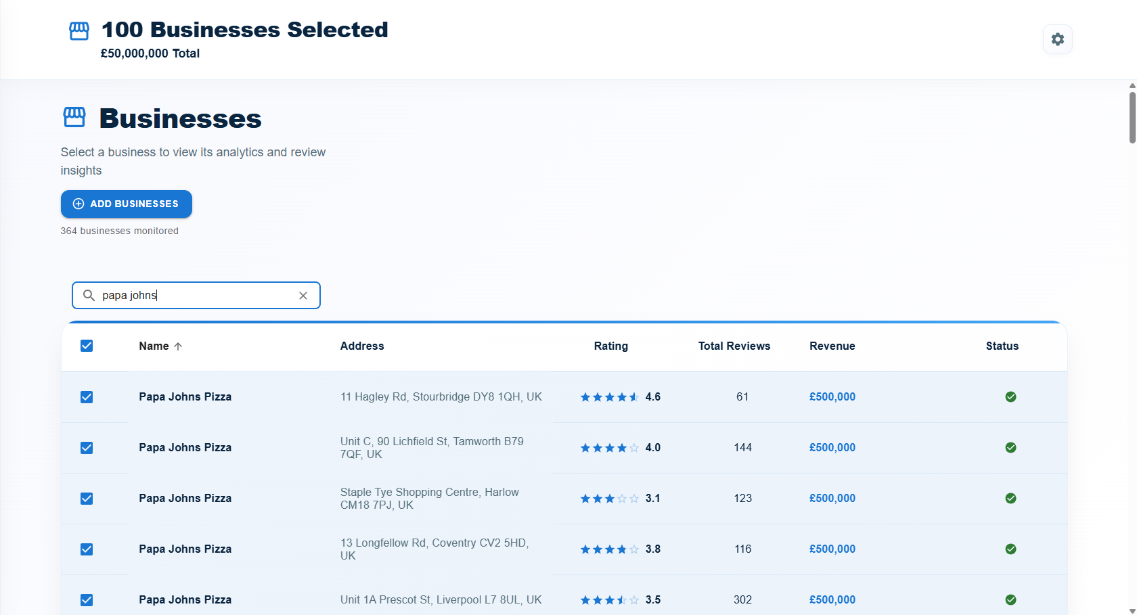Click Name column sort arrow

pyautogui.click(x=178, y=346)
